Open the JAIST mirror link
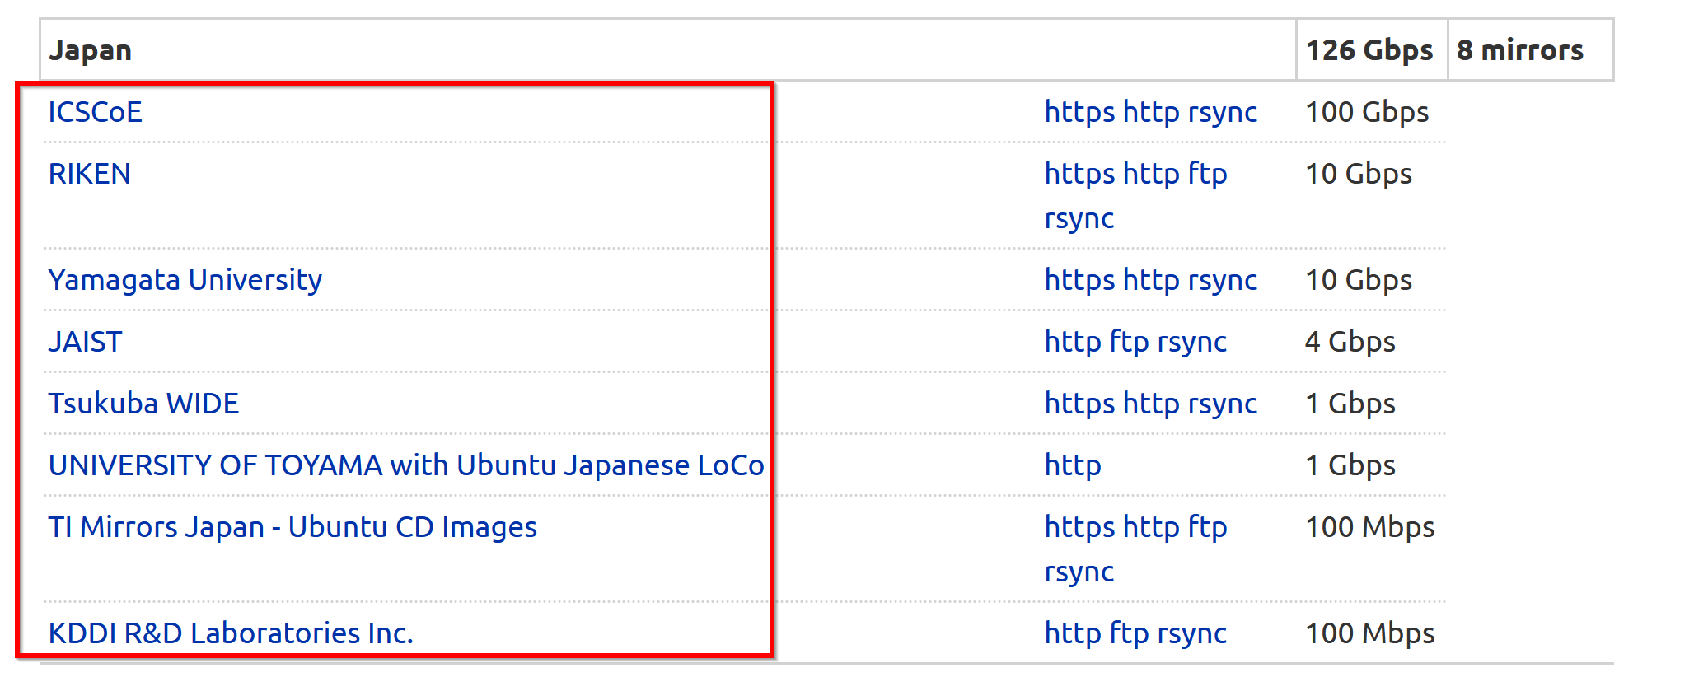This screenshot has height=677, width=1694. pyautogui.click(x=85, y=342)
